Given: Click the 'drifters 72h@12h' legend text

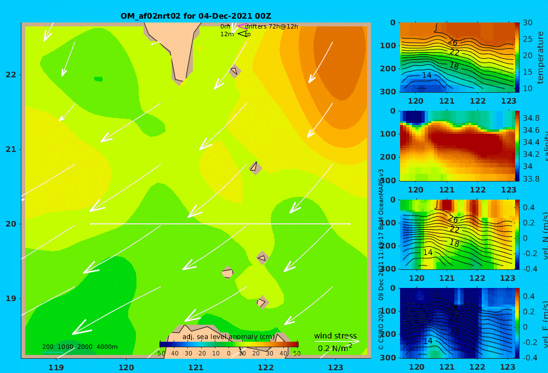Looking at the screenshot, I should pos(272,26).
